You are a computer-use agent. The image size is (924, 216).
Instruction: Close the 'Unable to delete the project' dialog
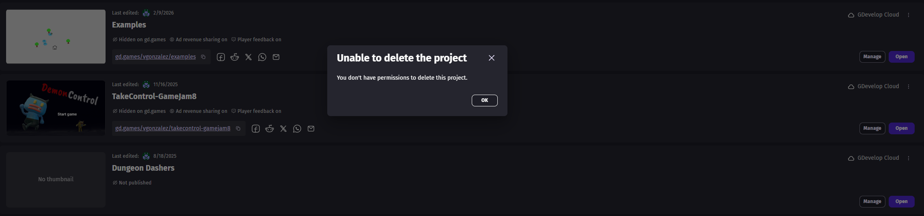(x=491, y=58)
